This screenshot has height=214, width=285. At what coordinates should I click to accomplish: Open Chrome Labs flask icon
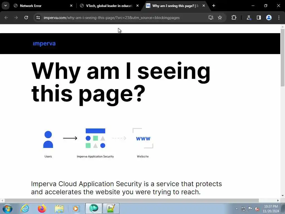pos(249,18)
